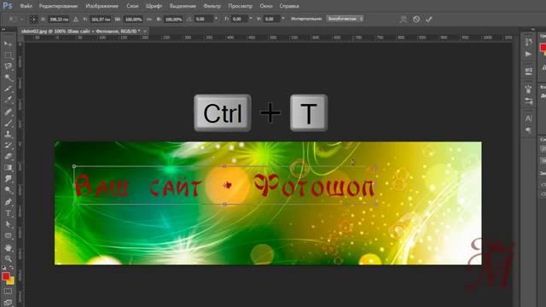This screenshot has width=546, height=307.
Task: Open the Actions panel play icon
Action: click(529, 54)
